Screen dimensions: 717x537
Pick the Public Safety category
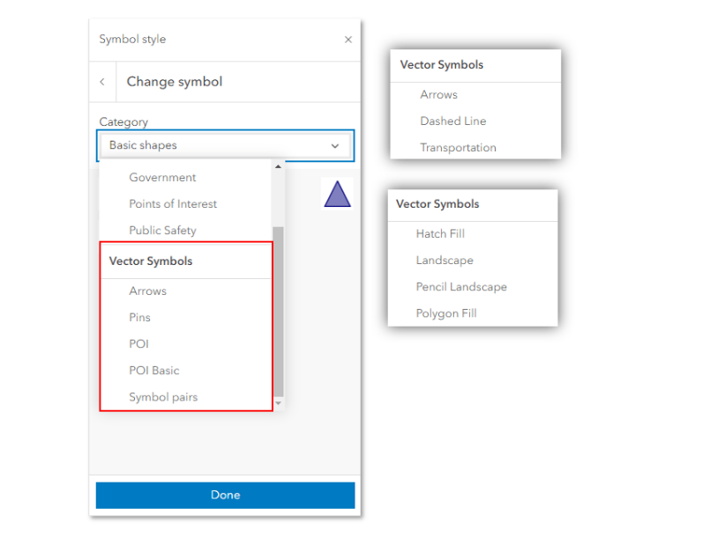[162, 231]
